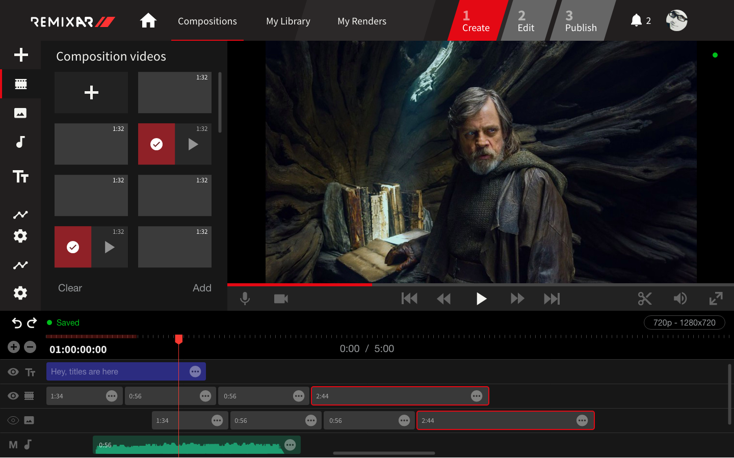Fast forward the video

tap(517, 299)
